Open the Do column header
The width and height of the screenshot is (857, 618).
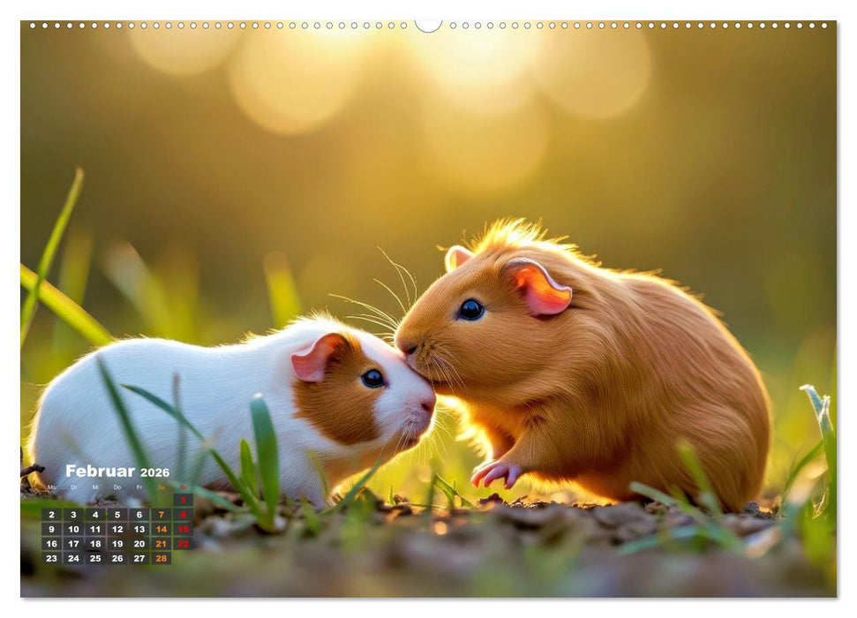(x=117, y=487)
